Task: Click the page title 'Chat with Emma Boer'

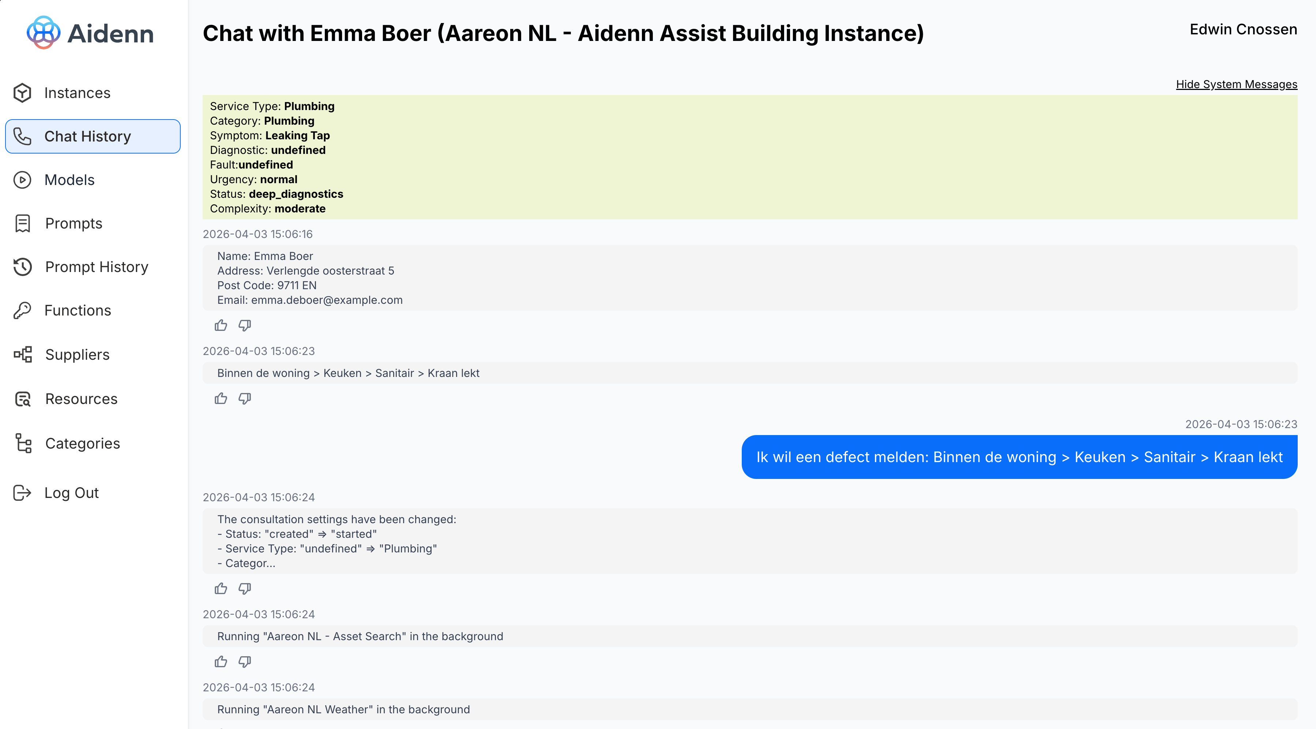Action: coord(563,33)
